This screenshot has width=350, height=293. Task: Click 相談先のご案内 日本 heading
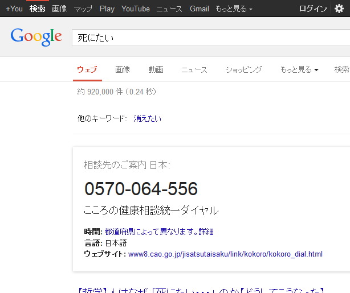click(127, 165)
